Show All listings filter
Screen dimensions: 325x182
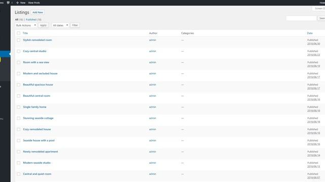(x=17, y=20)
